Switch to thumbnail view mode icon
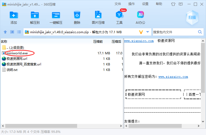 [x=12, y=32]
